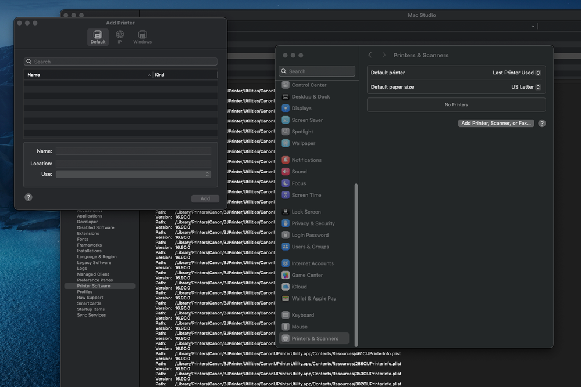Go forward in System Settings

click(x=384, y=55)
